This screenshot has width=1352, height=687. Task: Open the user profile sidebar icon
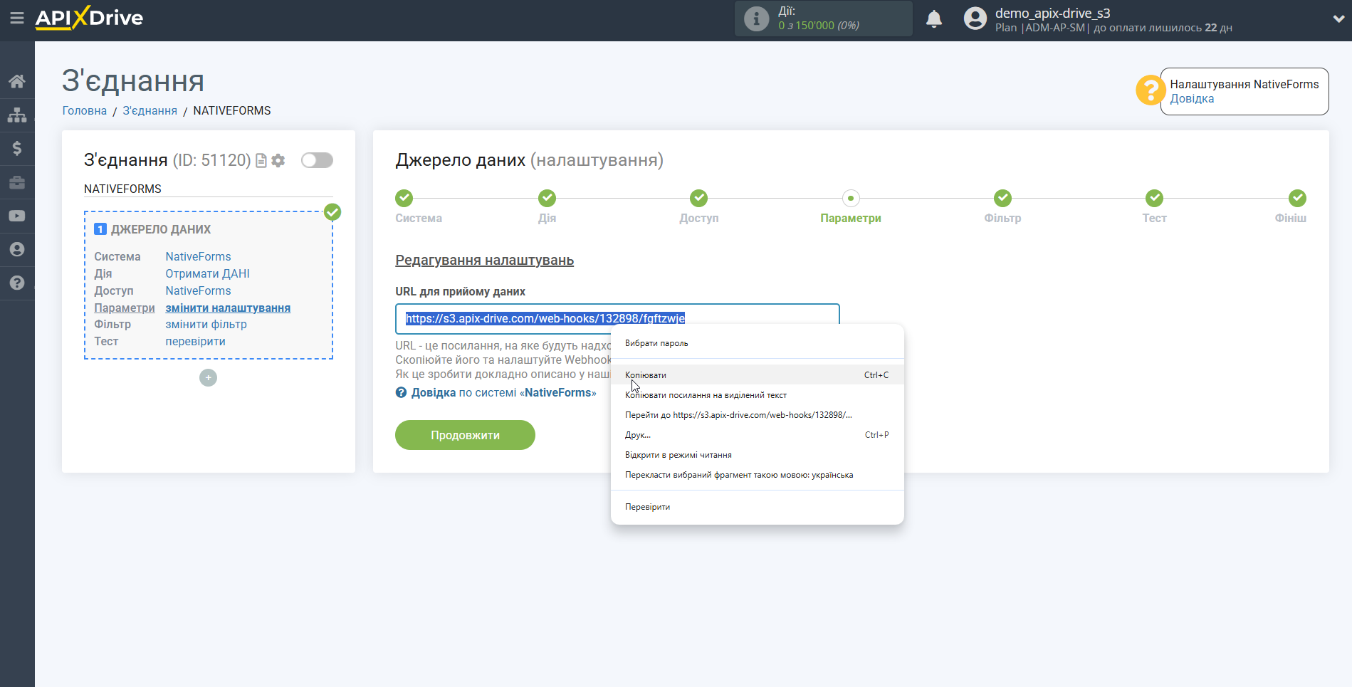[x=17, y=249]
